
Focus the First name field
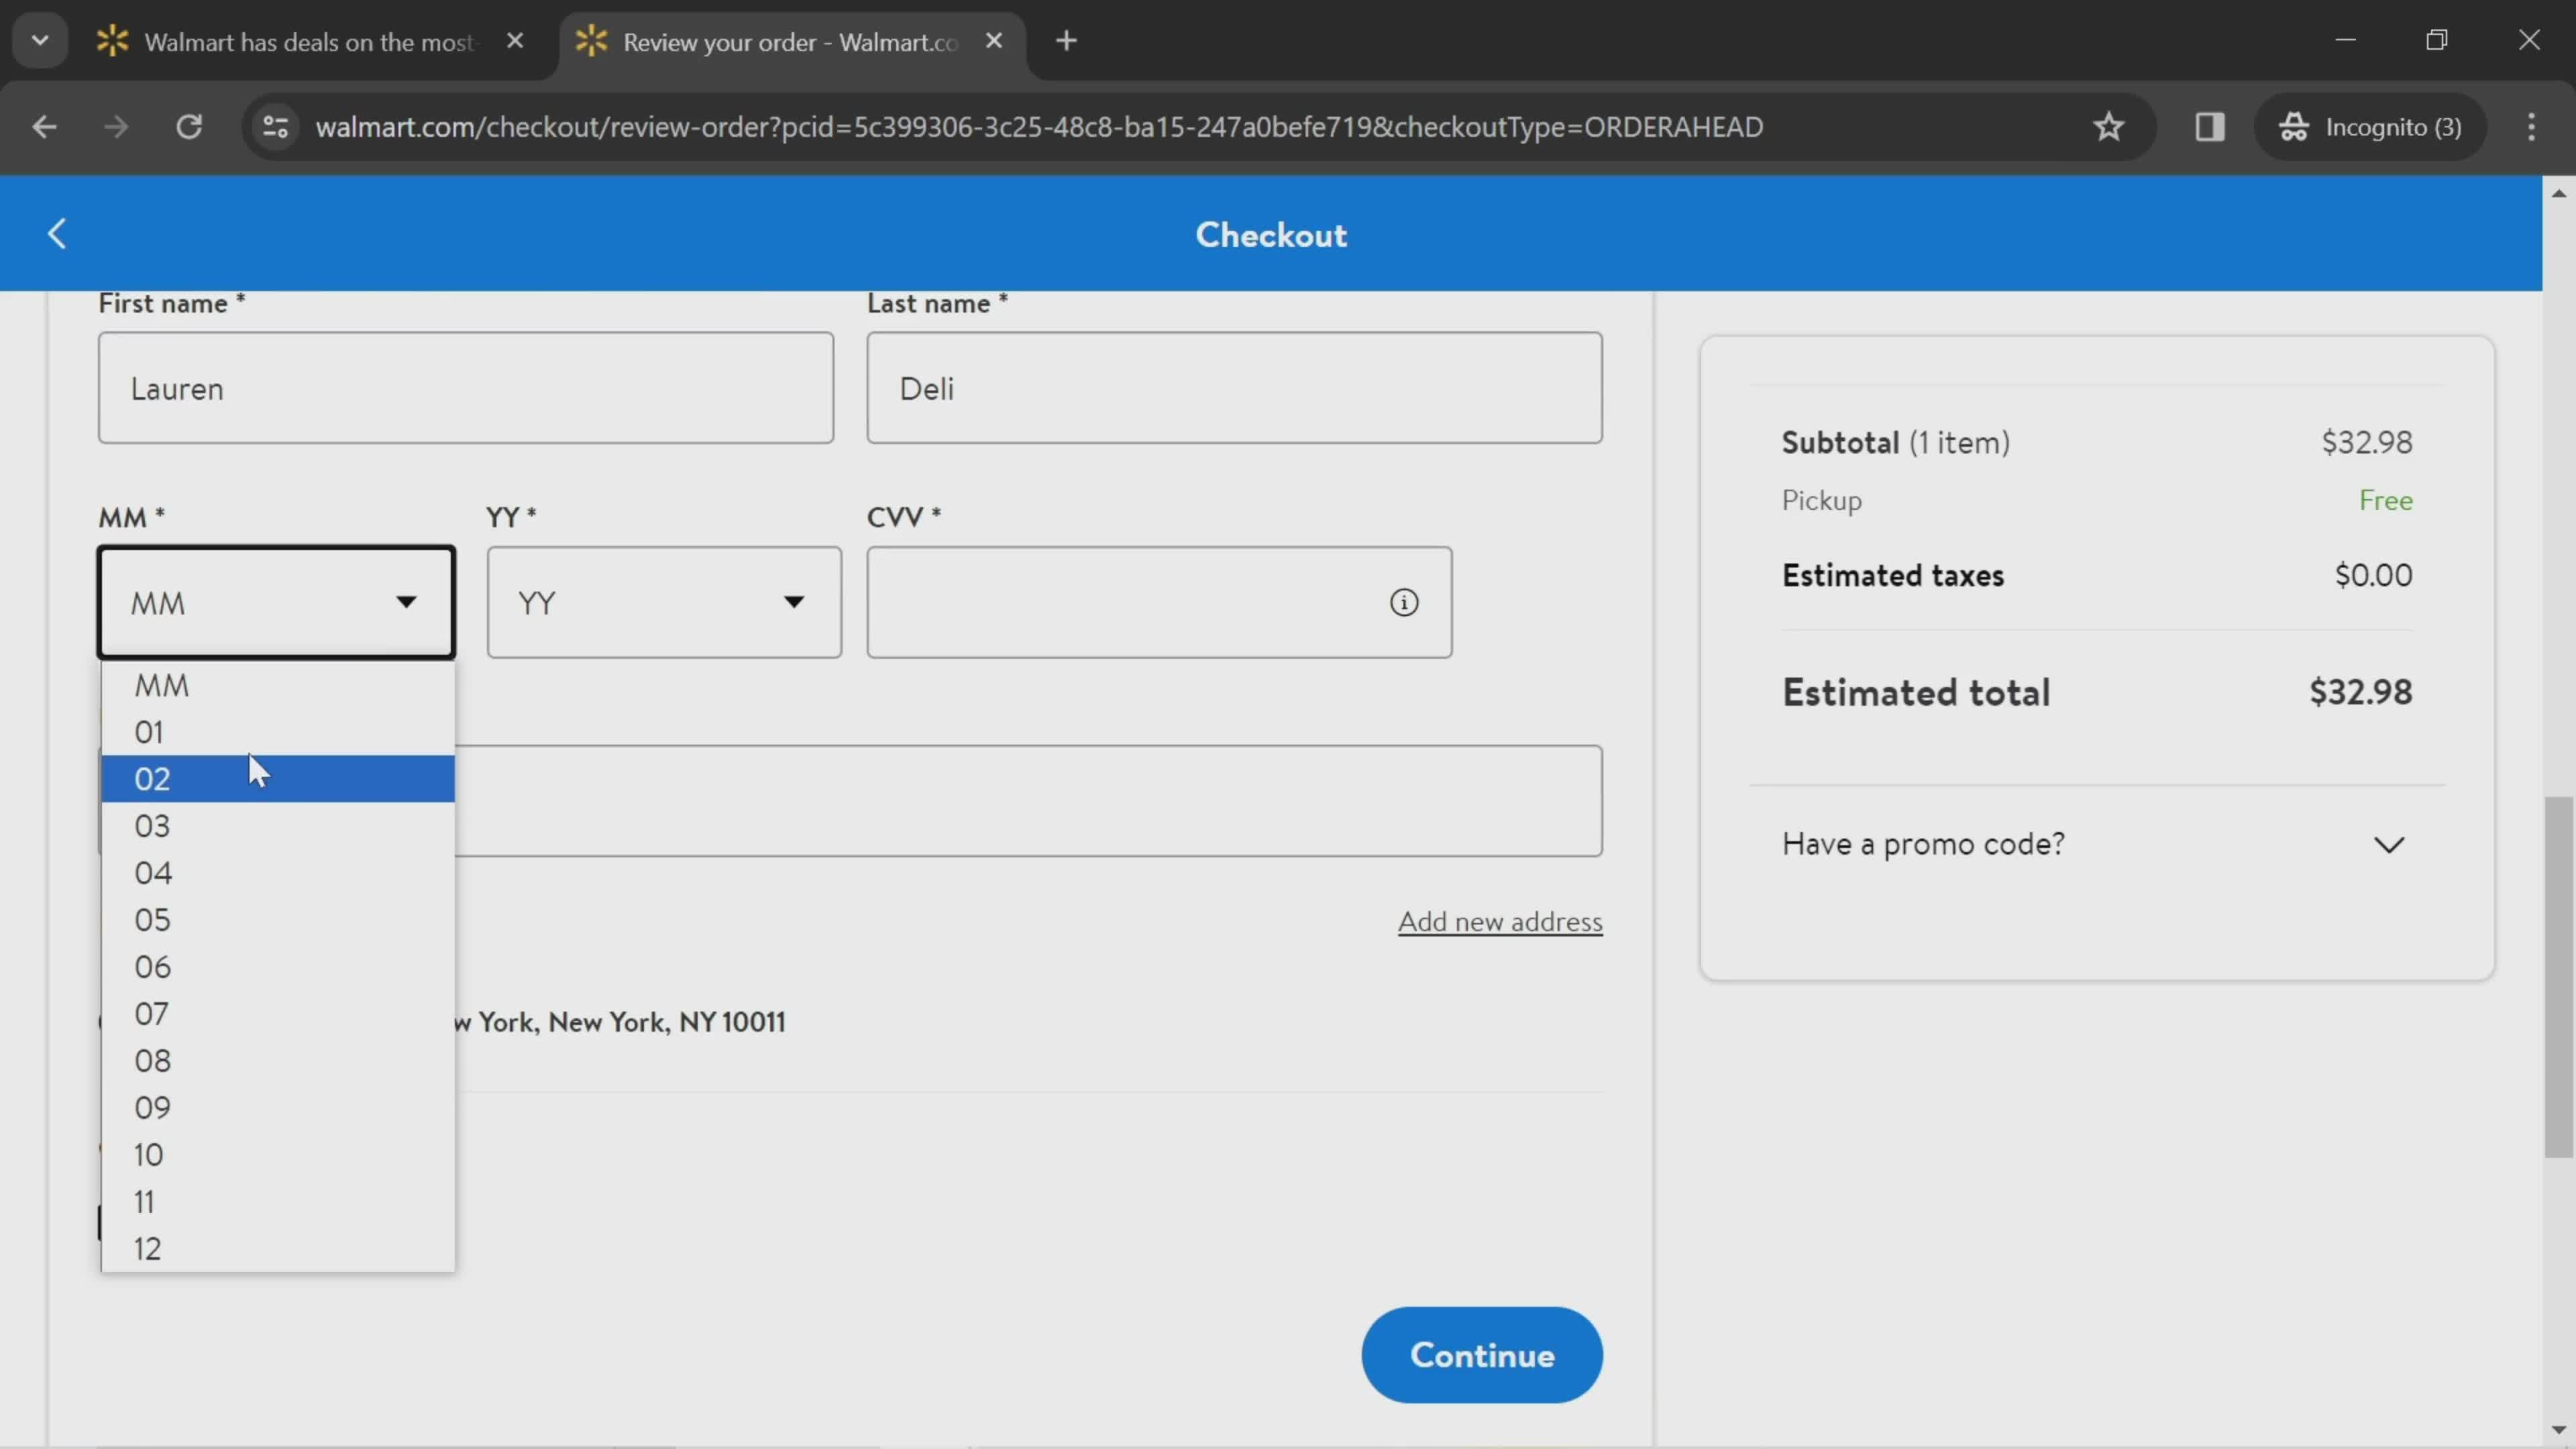coord(466,388)
